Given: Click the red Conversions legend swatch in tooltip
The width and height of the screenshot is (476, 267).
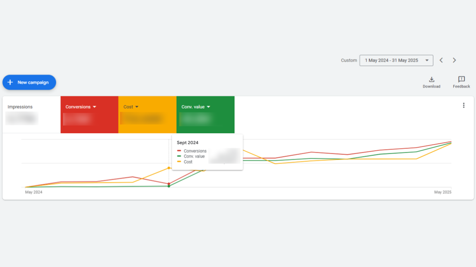Looking at the screenshot, I should click(179, 151).
